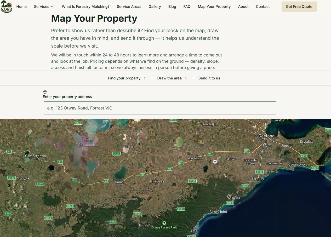
Task: Open the Gallery page
Action: coord(155,7)
